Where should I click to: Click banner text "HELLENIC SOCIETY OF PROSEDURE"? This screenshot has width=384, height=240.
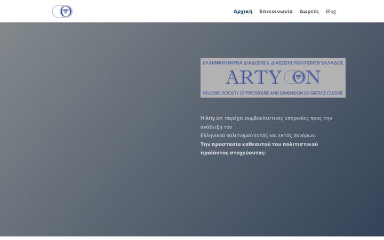click(x=236, y=93)
